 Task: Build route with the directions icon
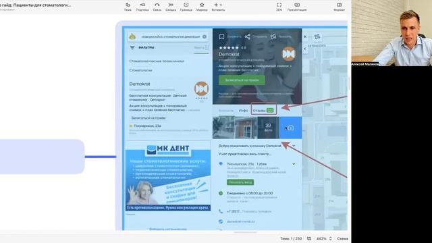coord(273,36)
